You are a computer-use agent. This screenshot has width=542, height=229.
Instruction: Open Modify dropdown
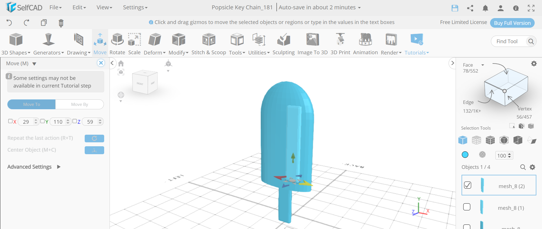[x=178, y=44]
